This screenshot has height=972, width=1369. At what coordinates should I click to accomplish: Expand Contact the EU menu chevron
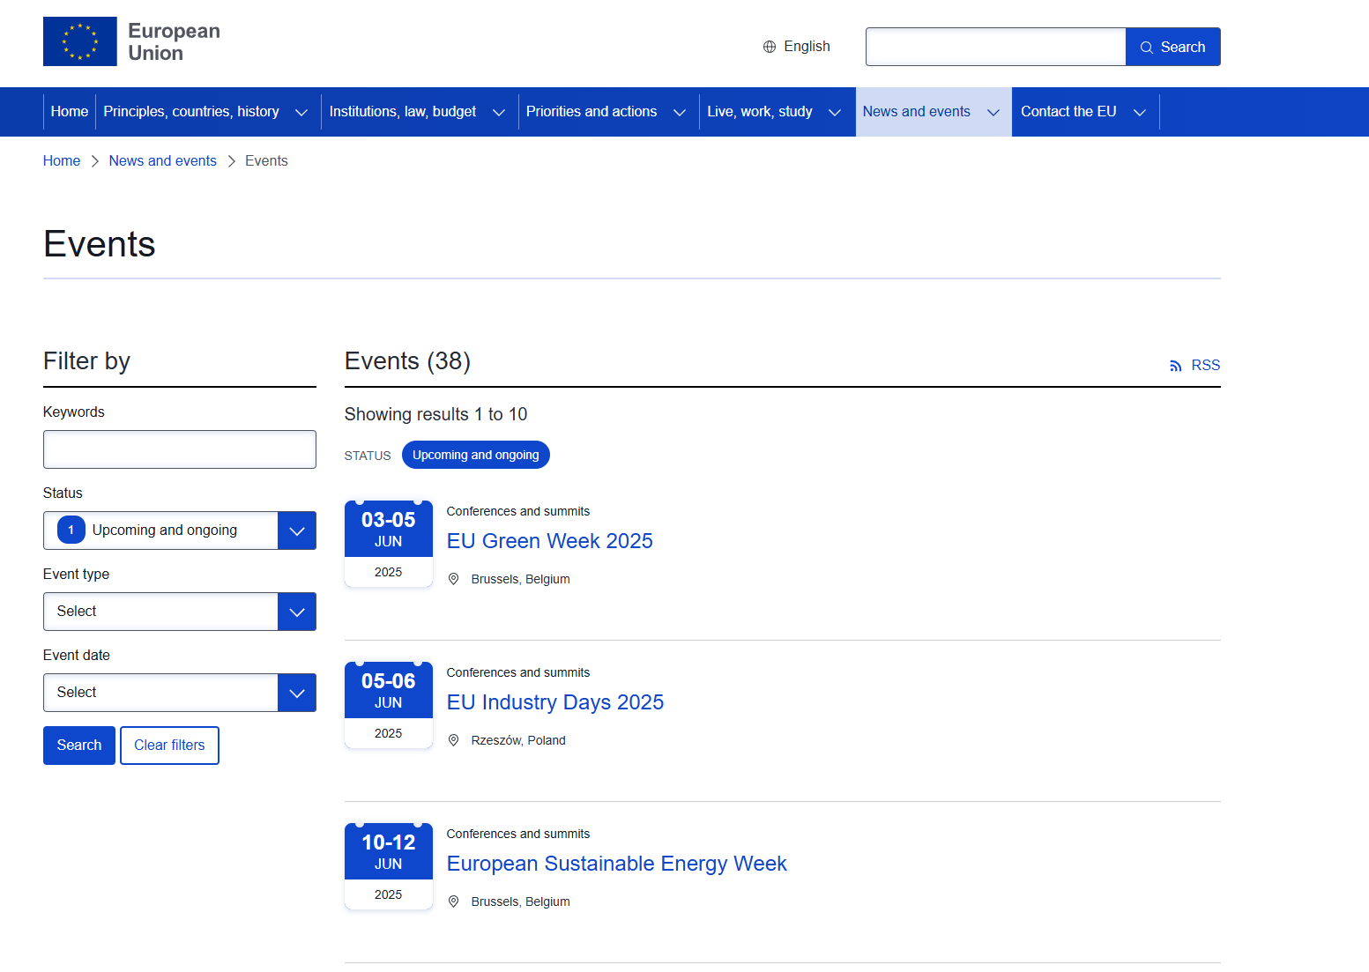pos(1140,113)
